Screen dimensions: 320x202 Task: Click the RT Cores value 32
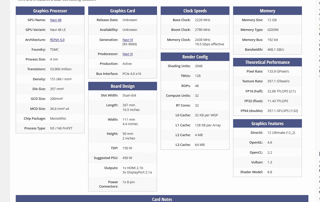[197, 105]
